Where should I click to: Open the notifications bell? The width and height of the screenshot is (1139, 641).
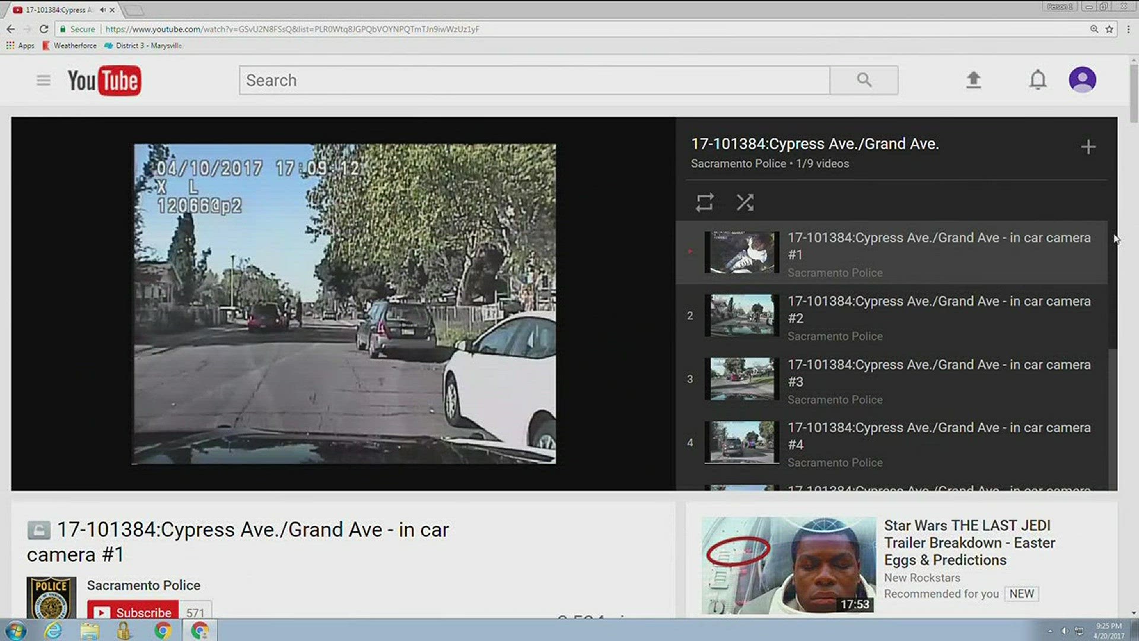(1038, 80)
